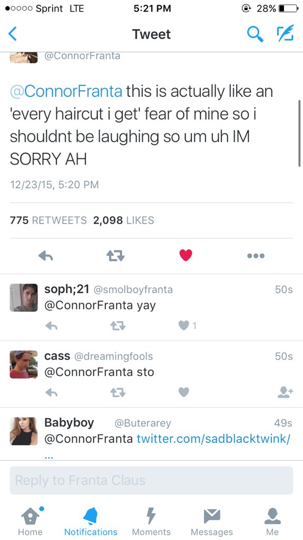Open the Moments tab
The image size is (303, 540).
[152, 522]
